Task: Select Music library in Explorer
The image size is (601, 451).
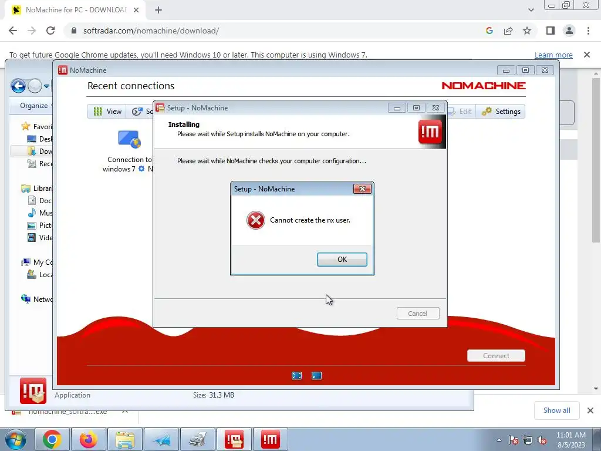Action: pos(40,213)
